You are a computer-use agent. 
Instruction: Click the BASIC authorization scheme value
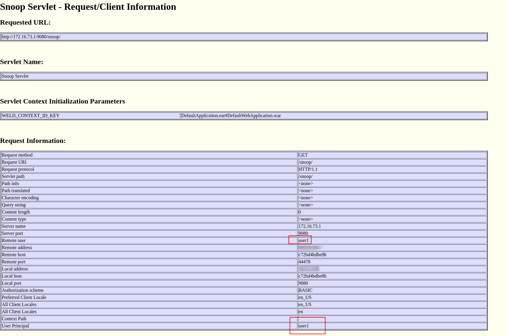click(305, 290)
